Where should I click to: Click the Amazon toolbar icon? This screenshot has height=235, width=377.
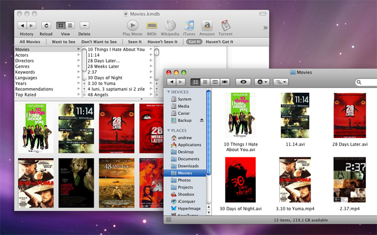click(x=207, y=25)
